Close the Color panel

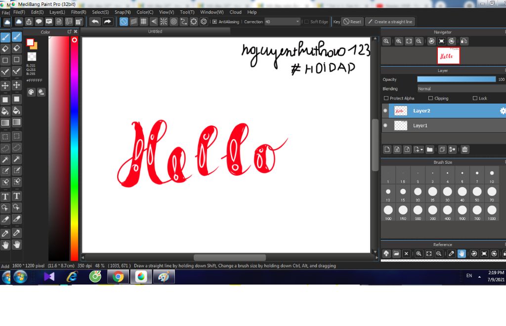(76, 32)
